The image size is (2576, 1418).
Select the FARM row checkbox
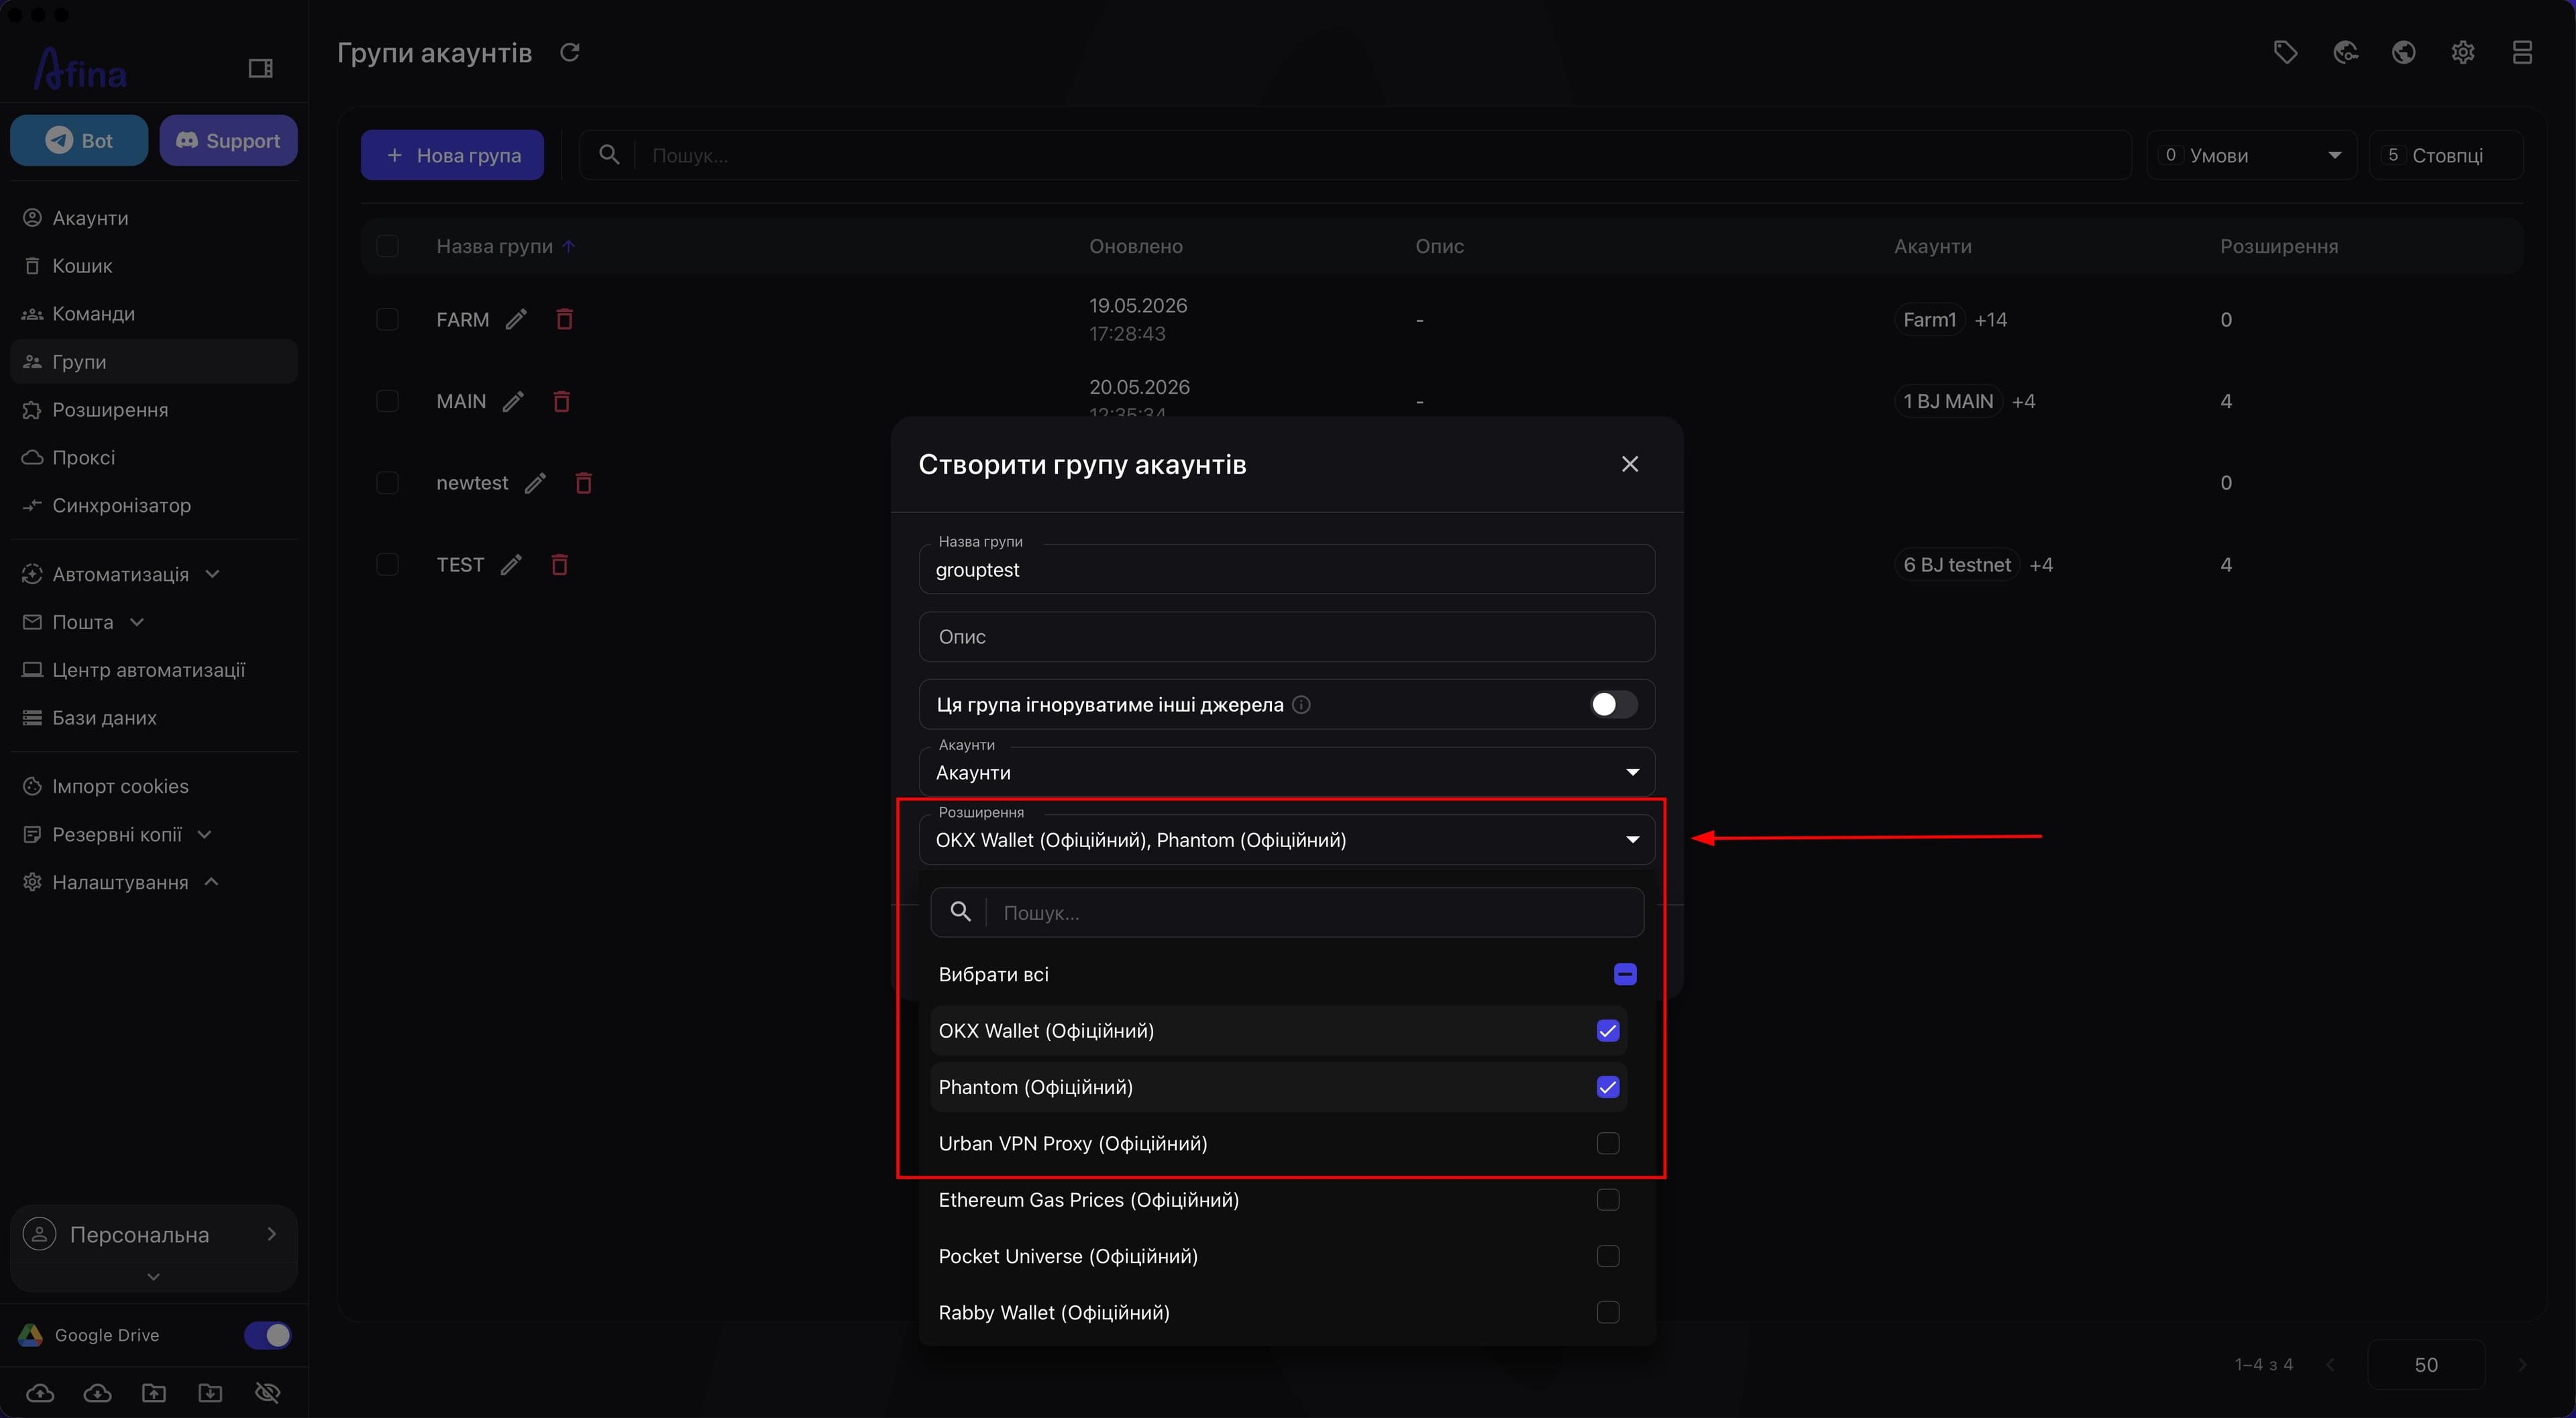[x=387, y=319]
